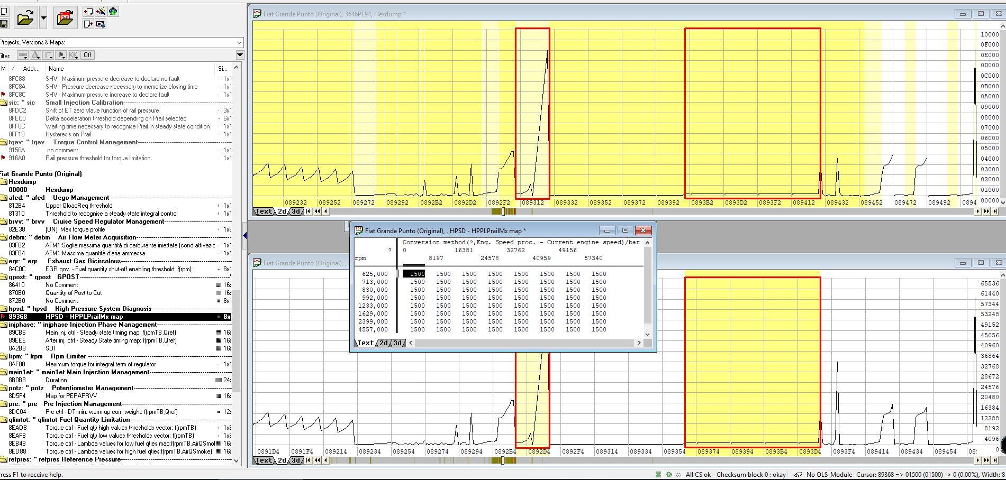Screen dimensions: 1006x480
Task: Click the open project with red calendar icon
Action: 65,18
